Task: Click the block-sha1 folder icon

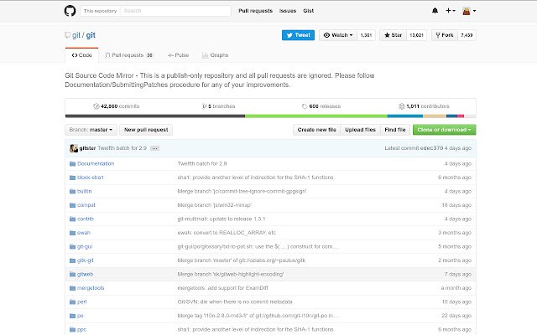Action: point(72,178)
